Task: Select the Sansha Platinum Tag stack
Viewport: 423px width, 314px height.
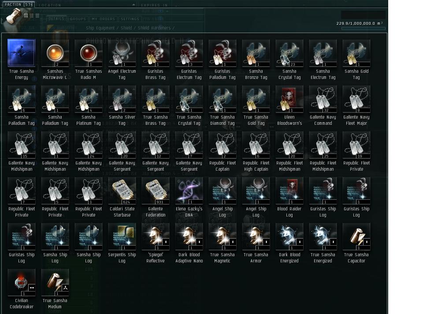Action: pyautogui.click(x=89, y=99)
